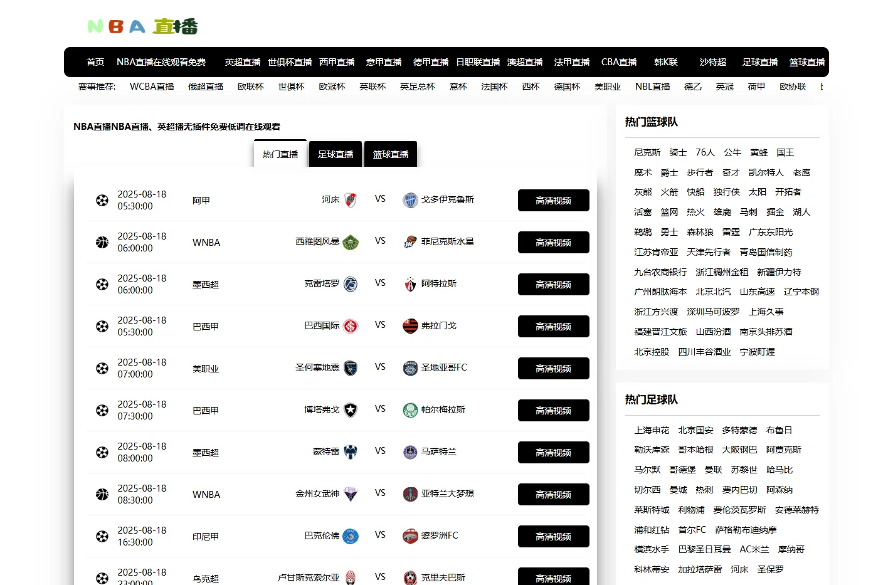Click the 热门足球队 section heading
This screenshot has width=893, height=585.
pos(652,400)
